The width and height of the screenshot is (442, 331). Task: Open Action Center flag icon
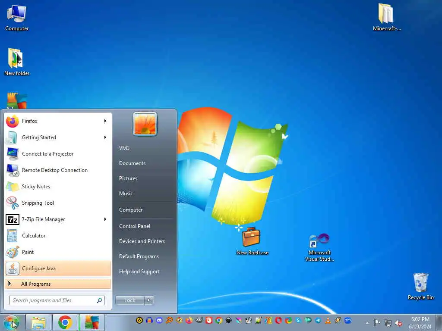(377, 322)
